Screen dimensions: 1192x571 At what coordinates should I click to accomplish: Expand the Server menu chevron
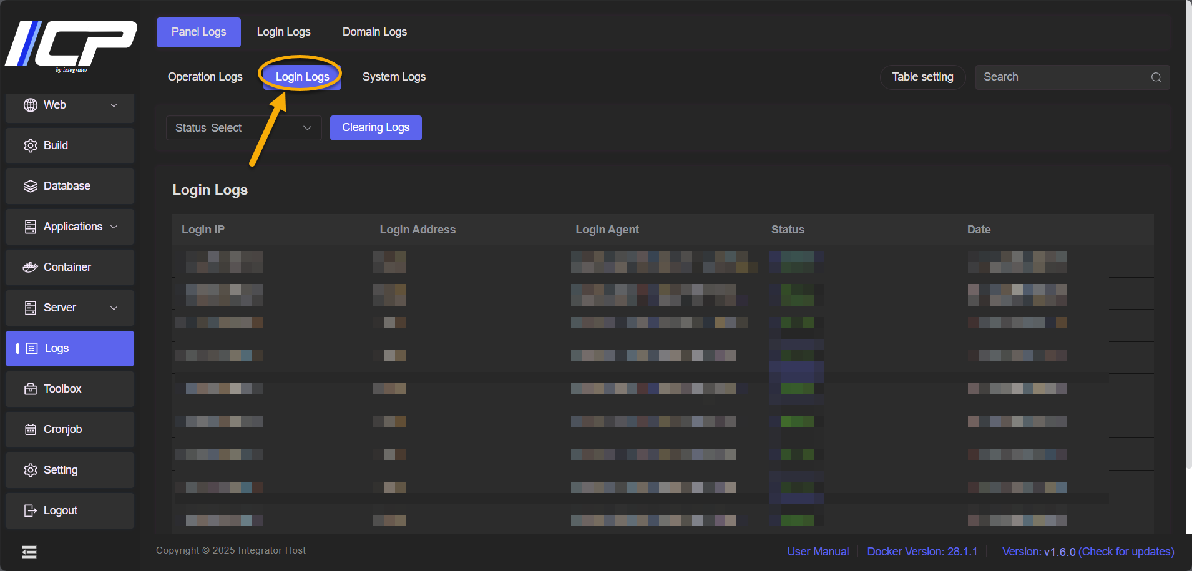[x=114, y=308]
